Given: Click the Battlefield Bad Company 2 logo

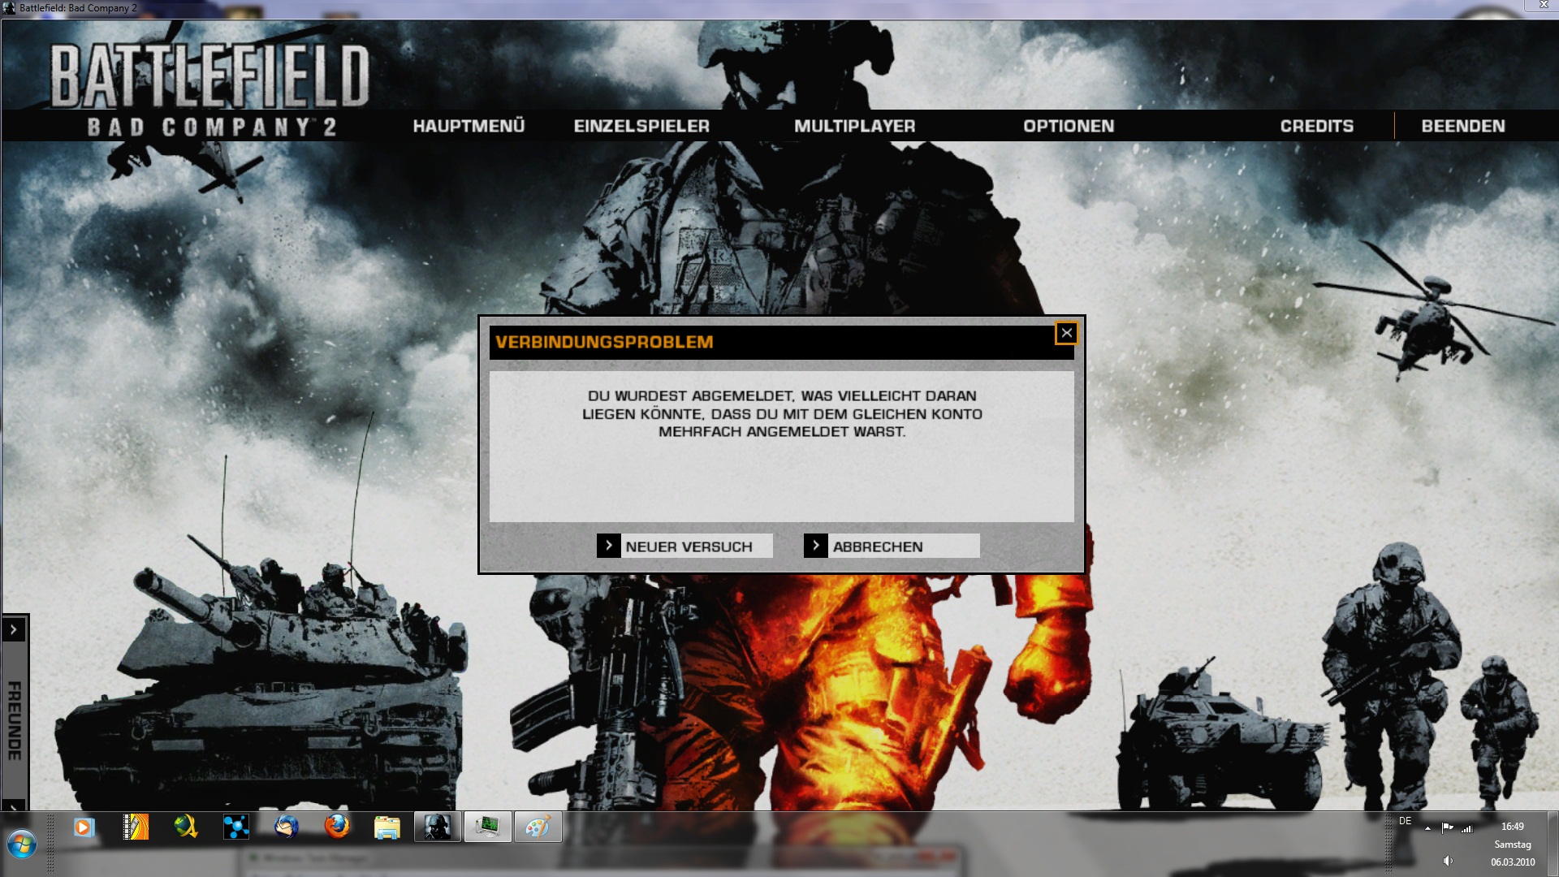Looking at the screenshot, I should (x=210, y=90).
